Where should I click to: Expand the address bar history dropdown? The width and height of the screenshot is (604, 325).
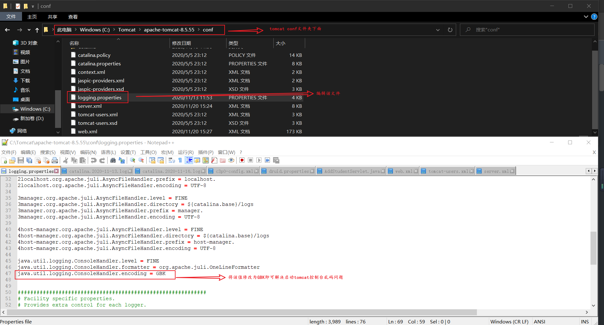click(438, 30)
